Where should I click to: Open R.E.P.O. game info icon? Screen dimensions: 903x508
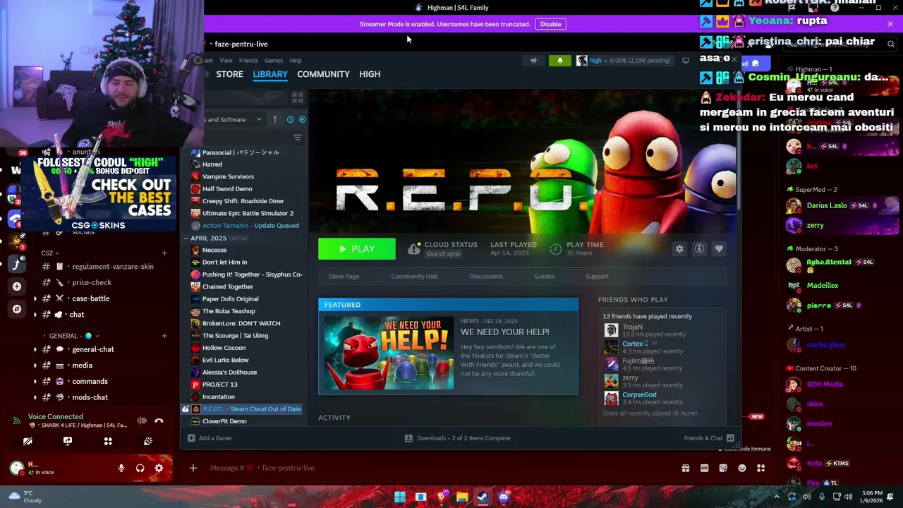[x=699, y=249]
